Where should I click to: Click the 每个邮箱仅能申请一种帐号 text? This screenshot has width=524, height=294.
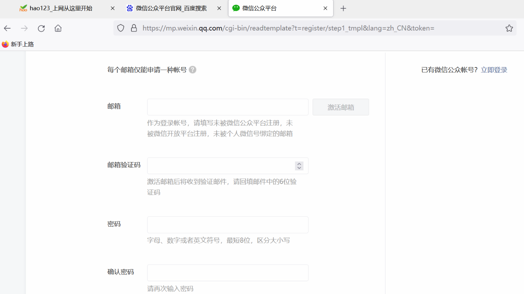147,70
